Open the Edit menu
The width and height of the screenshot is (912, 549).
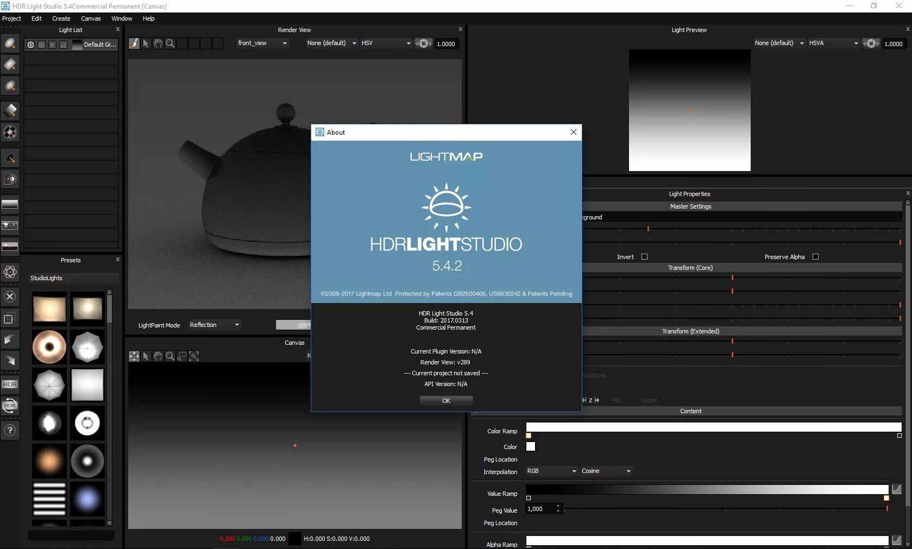click(x=36, y=18)
